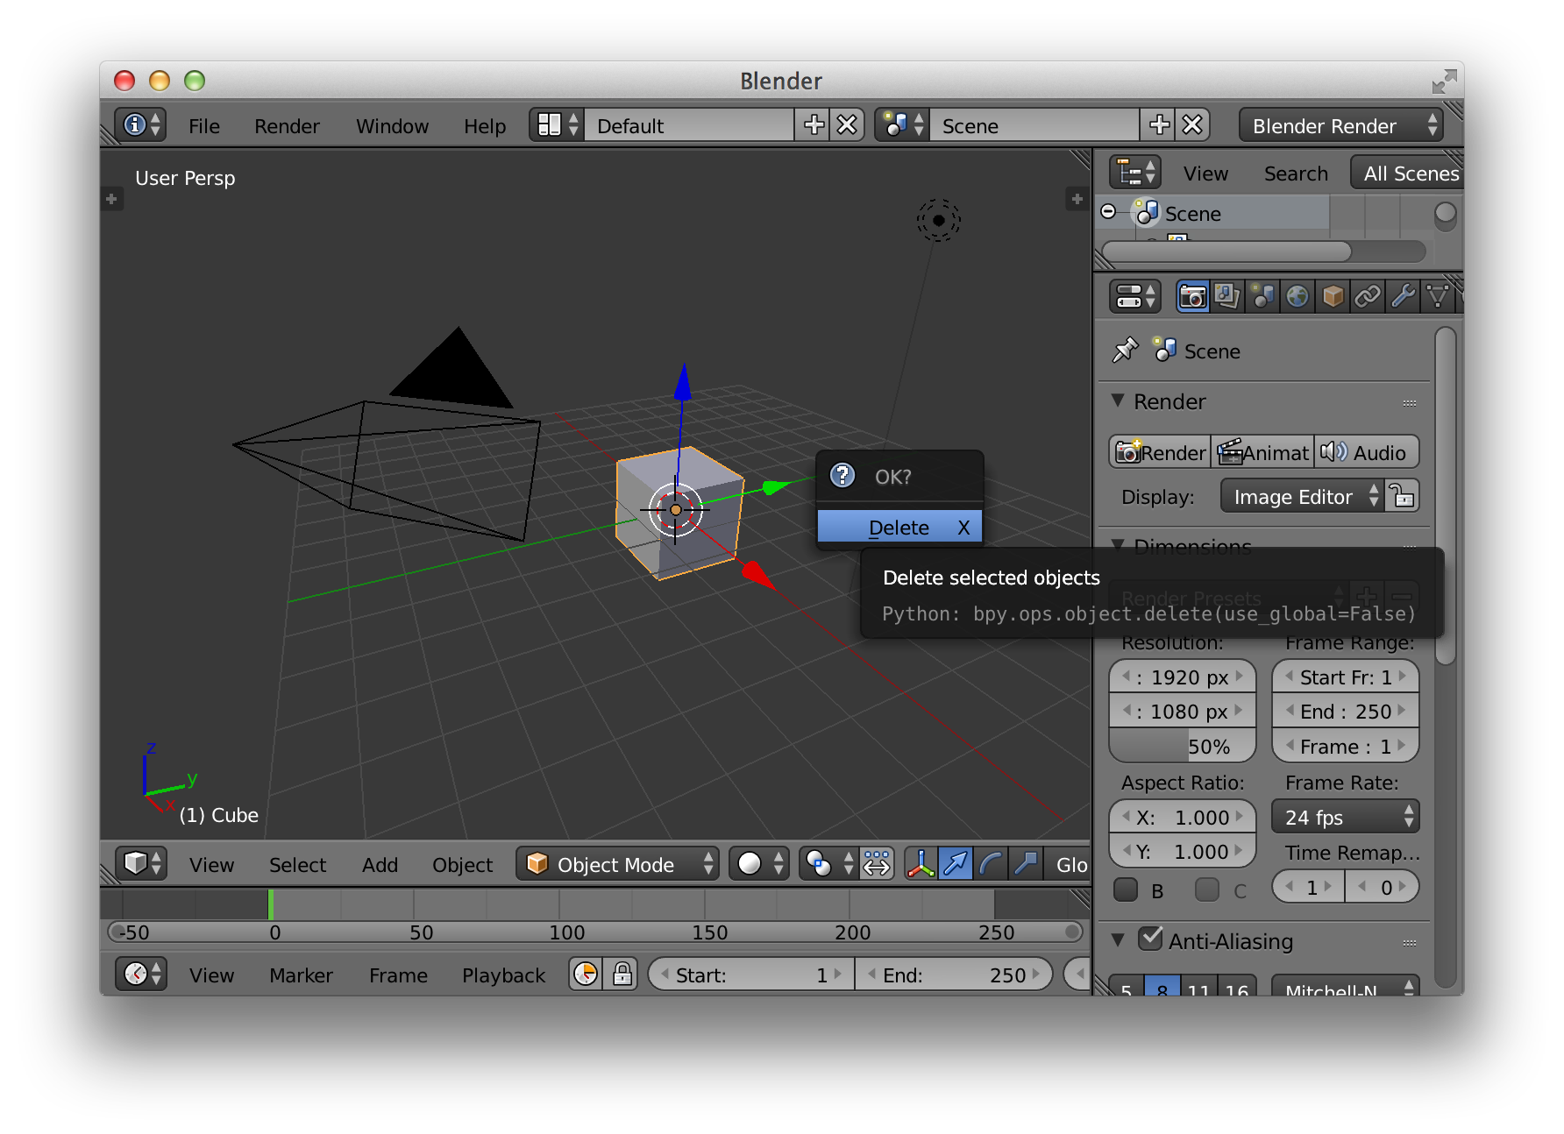Click the End : 250 frame range field
The width and height of the screenshot is (1564, 1134).
1346,711
